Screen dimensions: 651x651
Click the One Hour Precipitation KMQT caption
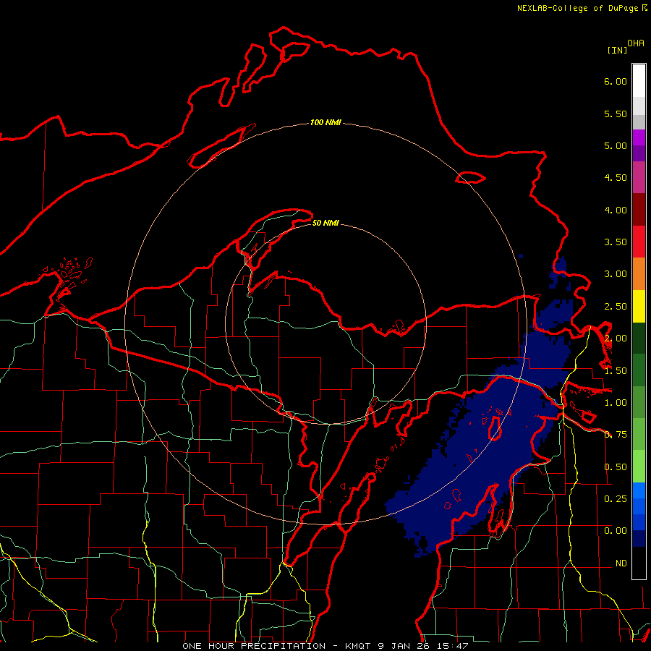[x=325, y=646]
